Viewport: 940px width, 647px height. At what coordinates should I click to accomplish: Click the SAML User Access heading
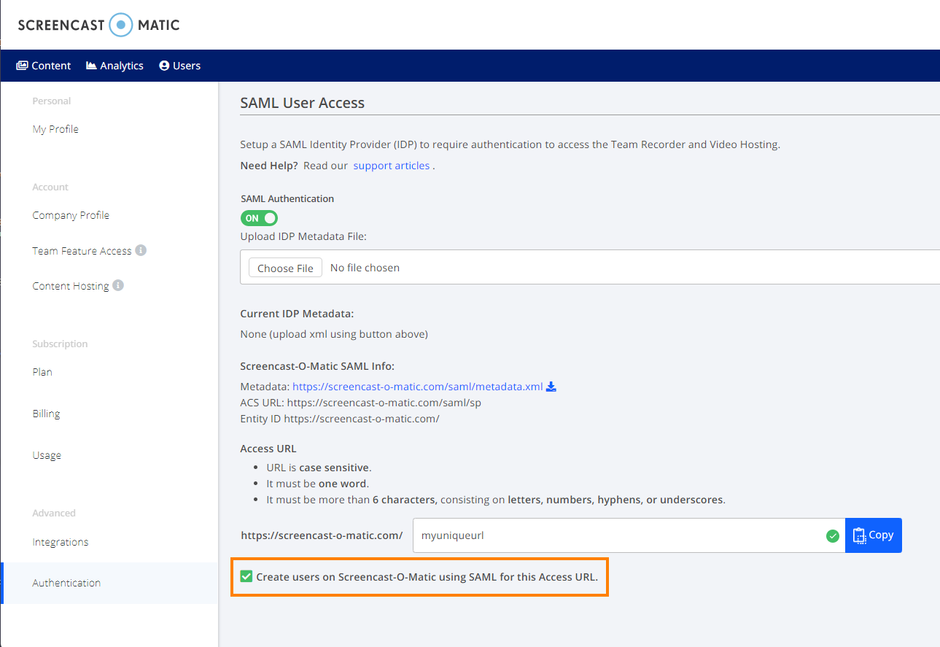303,103
